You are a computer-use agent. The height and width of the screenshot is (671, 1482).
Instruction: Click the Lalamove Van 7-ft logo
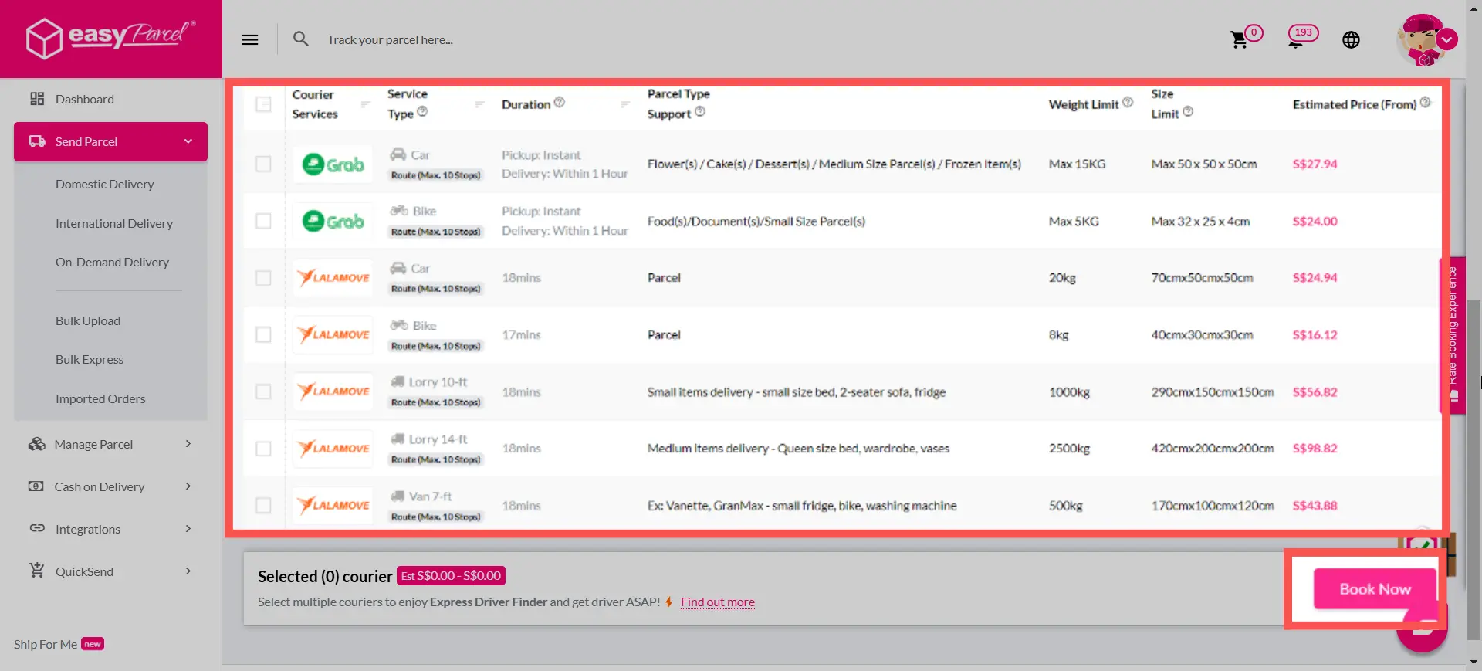coord(333,506)
